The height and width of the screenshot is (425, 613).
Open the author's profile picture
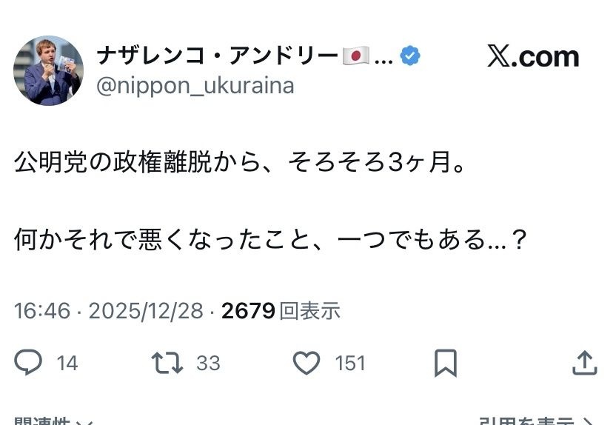48,70
